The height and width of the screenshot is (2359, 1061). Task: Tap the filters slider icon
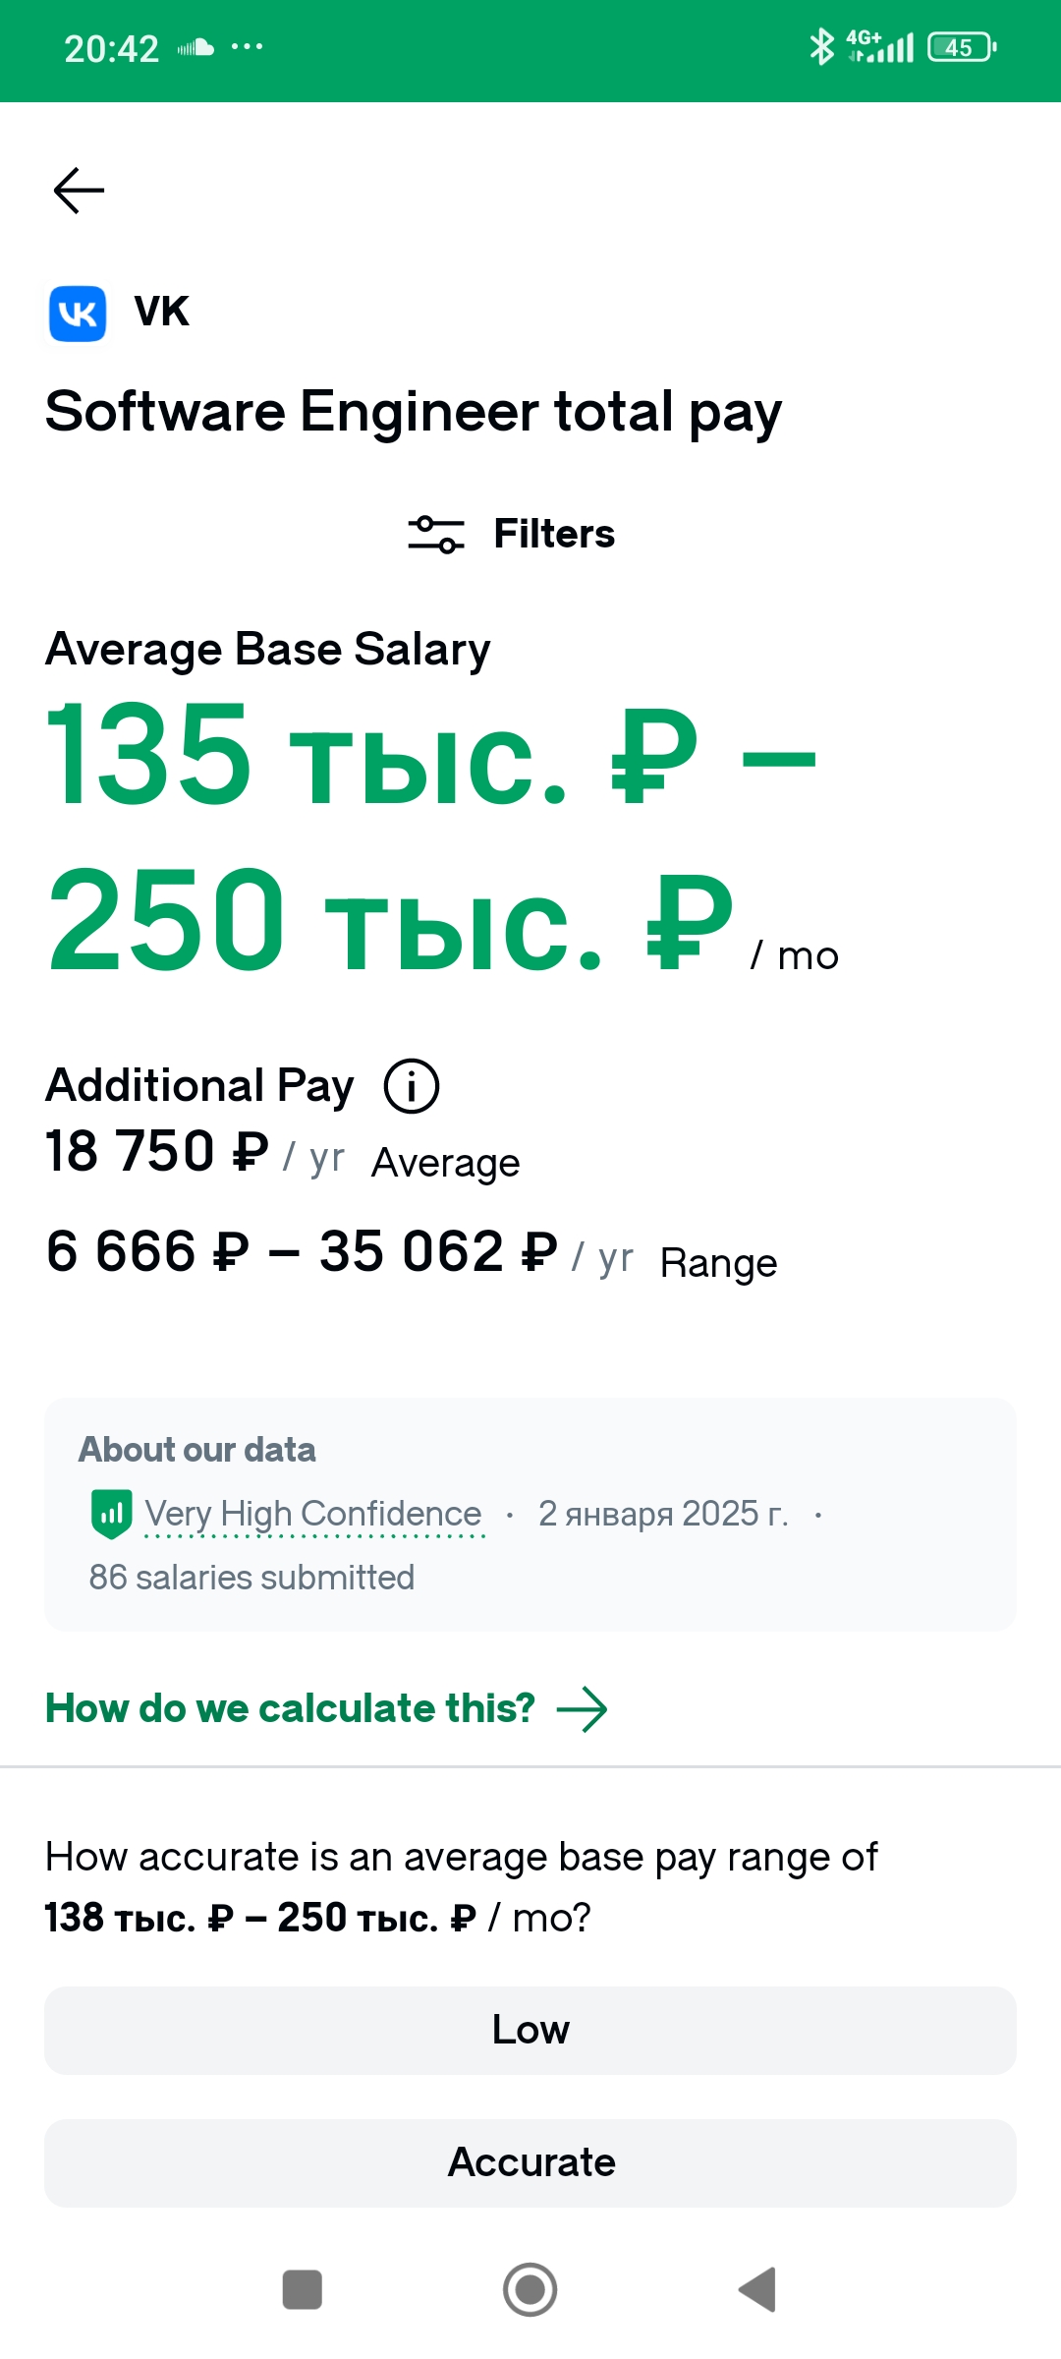tap(436, 534)
